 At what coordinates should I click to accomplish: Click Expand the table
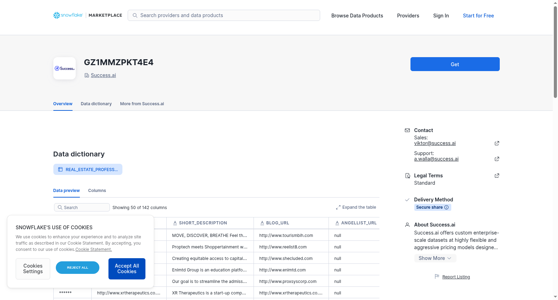[x=356, y=207]
